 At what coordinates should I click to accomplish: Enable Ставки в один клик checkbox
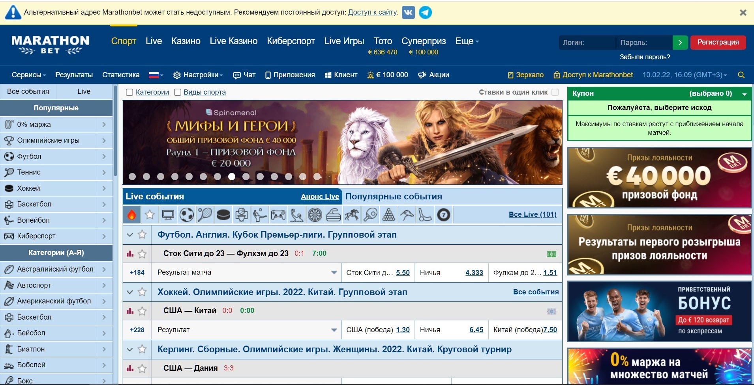[x=555, y=92]
